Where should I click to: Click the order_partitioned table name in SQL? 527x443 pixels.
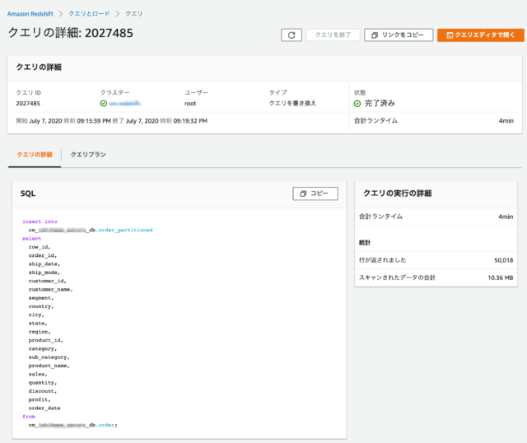125,230
